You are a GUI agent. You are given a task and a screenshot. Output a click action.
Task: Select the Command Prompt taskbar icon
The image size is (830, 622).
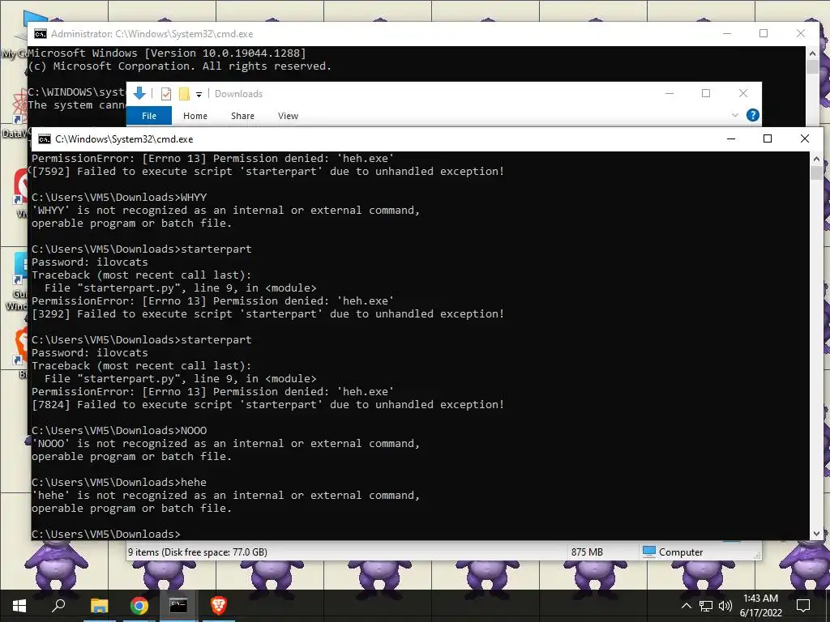click(178, 606)
